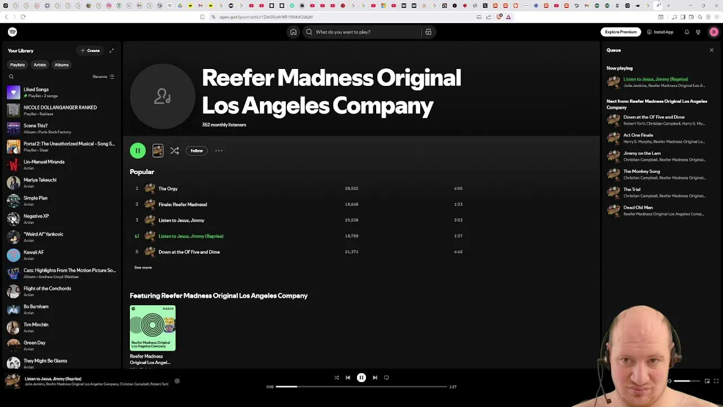723x407 pixels.
Task: Go back in browser navigation
Action: tap(6, 17)
